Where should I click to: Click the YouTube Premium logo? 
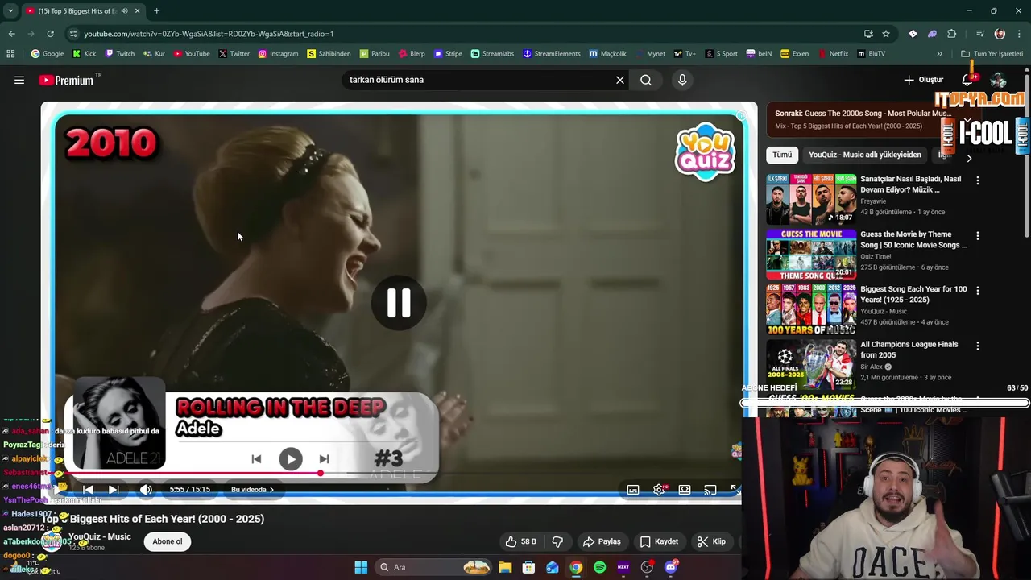pyautogui.click(x=66, y=80)
